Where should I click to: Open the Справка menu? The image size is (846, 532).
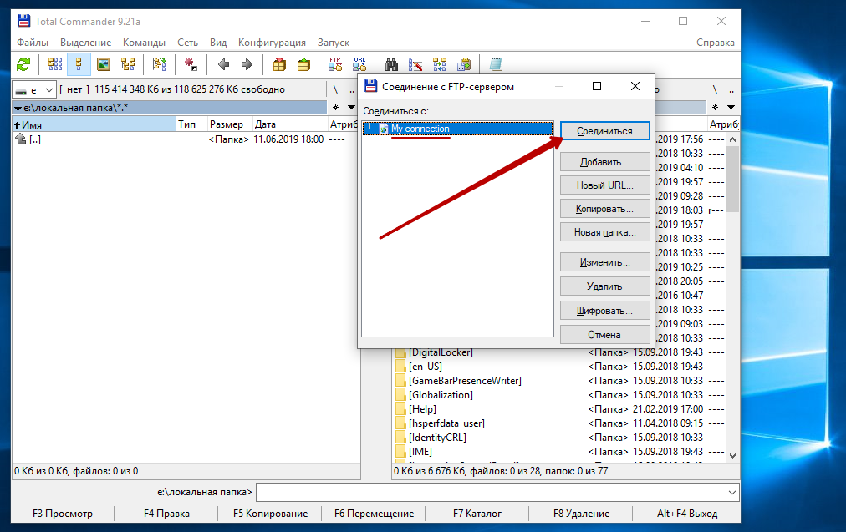(x=716, y=43)
